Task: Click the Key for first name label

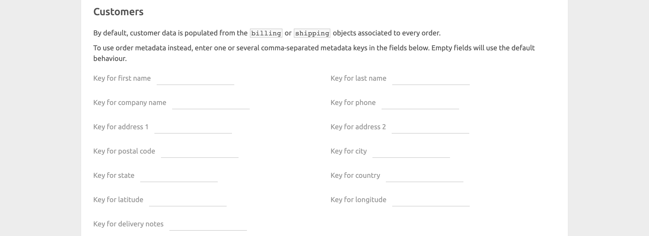Action: 122,78
